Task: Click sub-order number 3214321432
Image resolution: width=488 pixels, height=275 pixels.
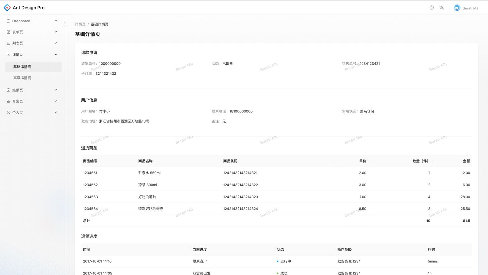Action: point(106,73)
